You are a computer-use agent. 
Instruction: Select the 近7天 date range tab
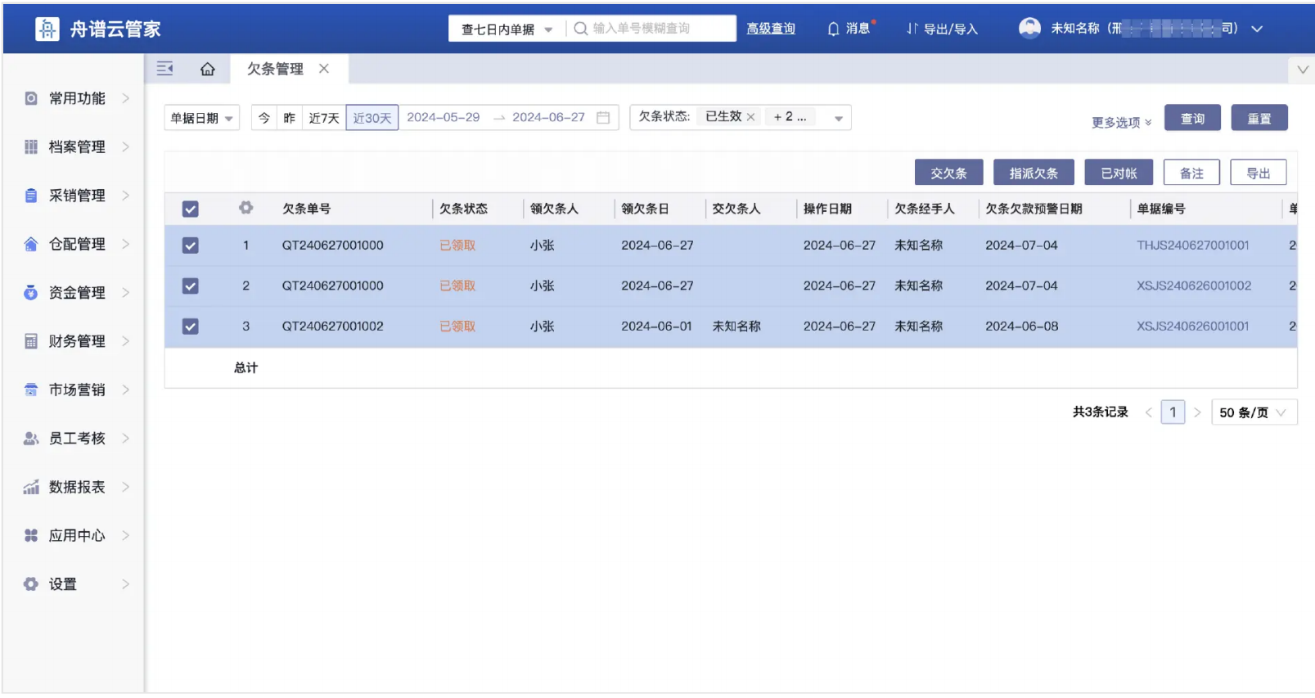coord(323,119)
